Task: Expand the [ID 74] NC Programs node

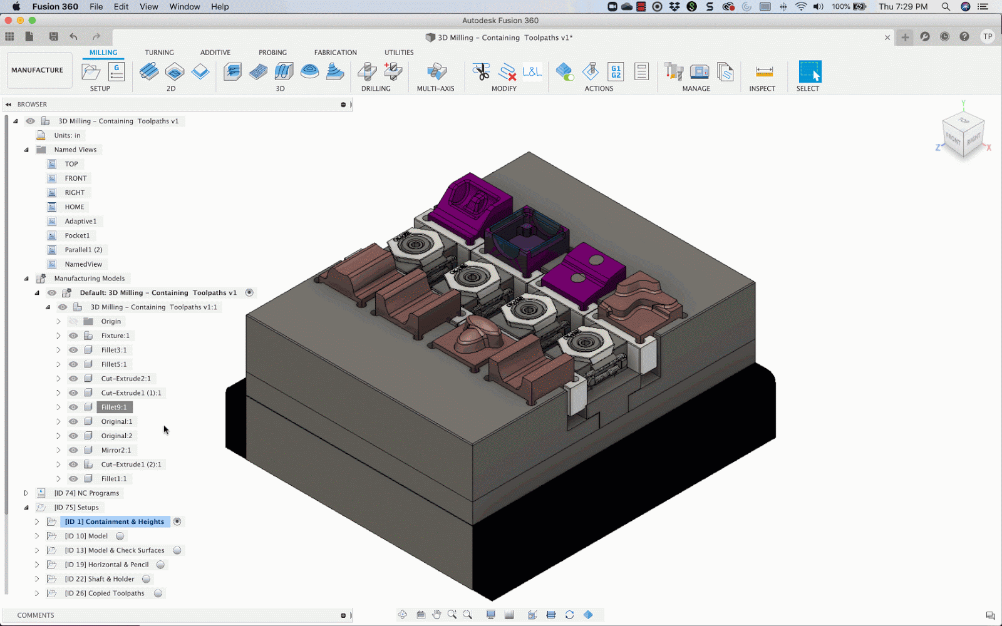Action: pos(26,493)
